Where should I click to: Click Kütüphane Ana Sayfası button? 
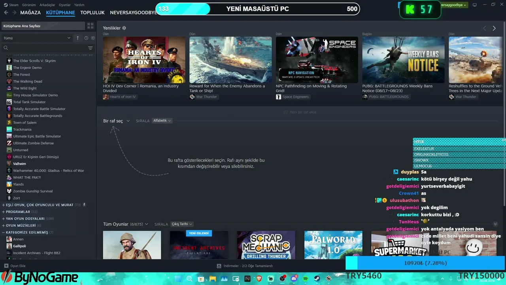point(43,26)
